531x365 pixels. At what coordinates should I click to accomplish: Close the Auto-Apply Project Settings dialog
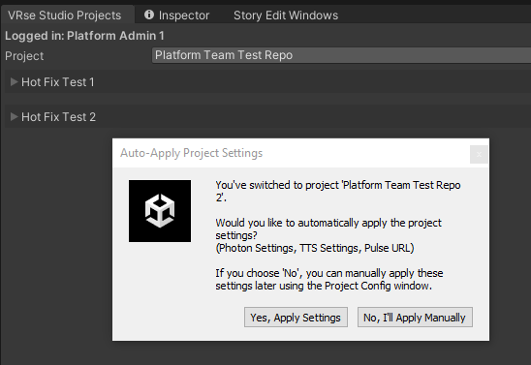tap(479, 154)
